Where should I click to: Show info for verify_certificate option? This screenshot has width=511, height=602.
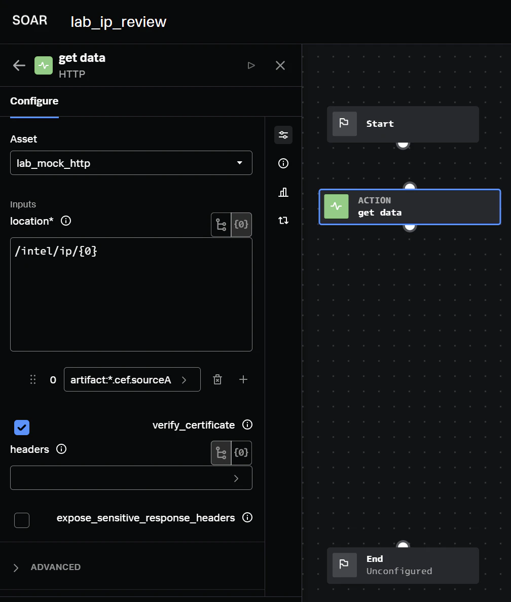(247, 424)
